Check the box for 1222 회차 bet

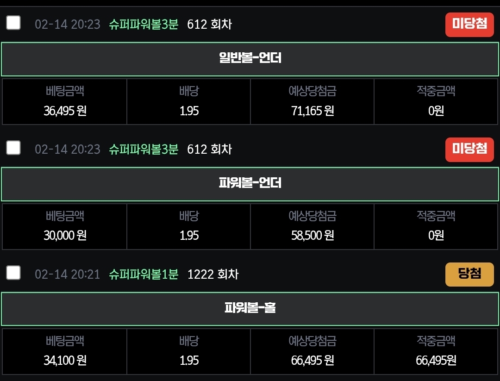13,273
